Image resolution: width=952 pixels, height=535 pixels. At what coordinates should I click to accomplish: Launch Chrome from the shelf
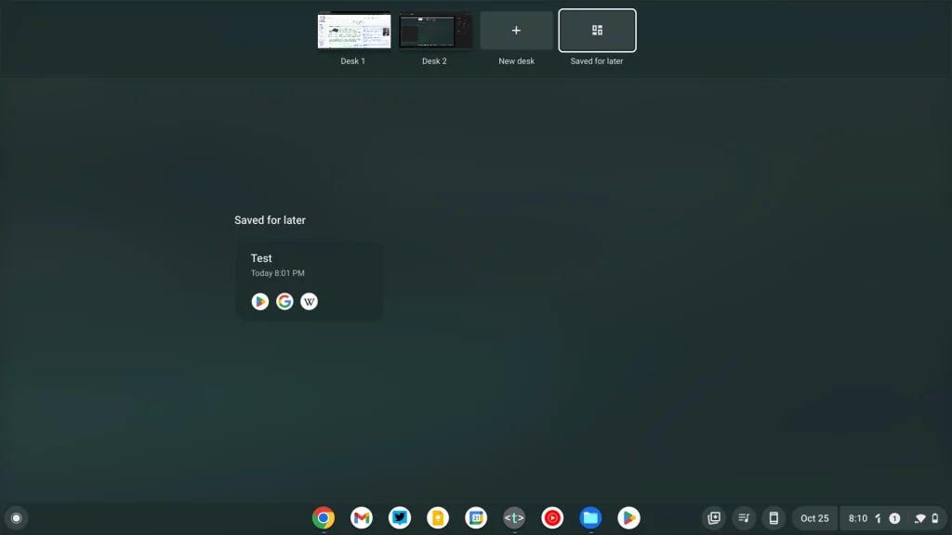(323, 517)
